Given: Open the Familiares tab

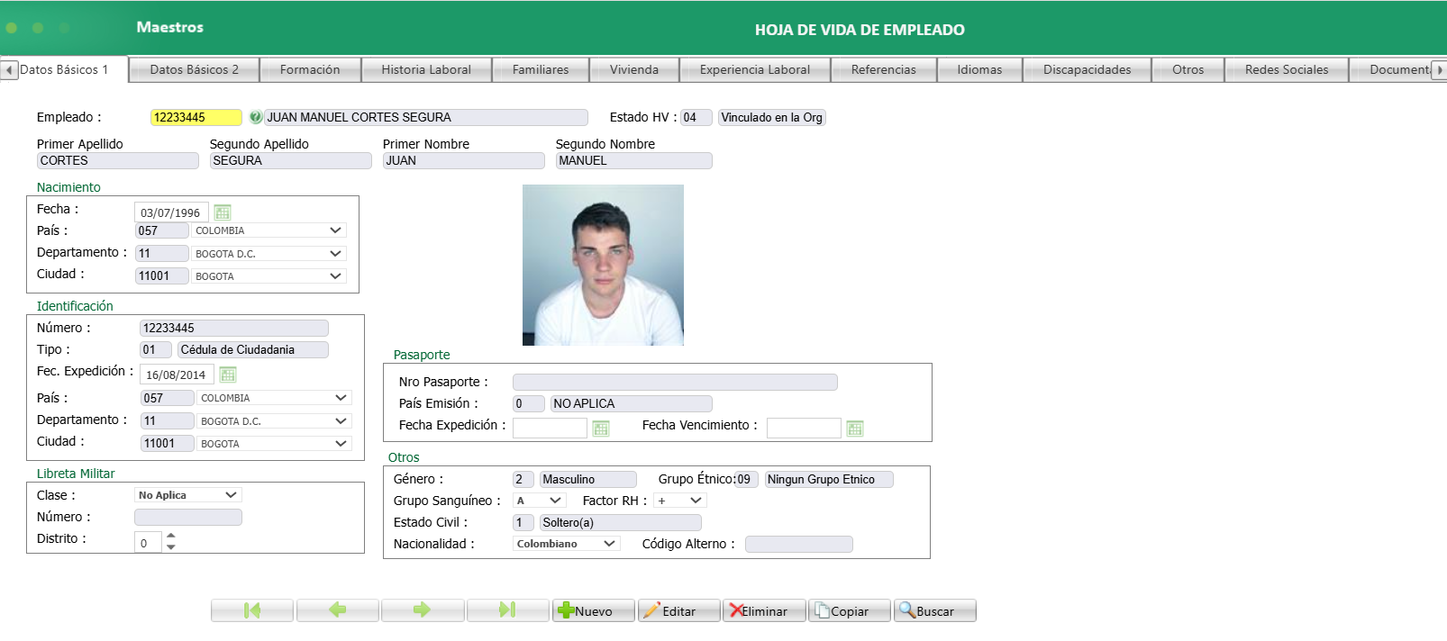Looking at the screenshot, I should tap(541, 69).
